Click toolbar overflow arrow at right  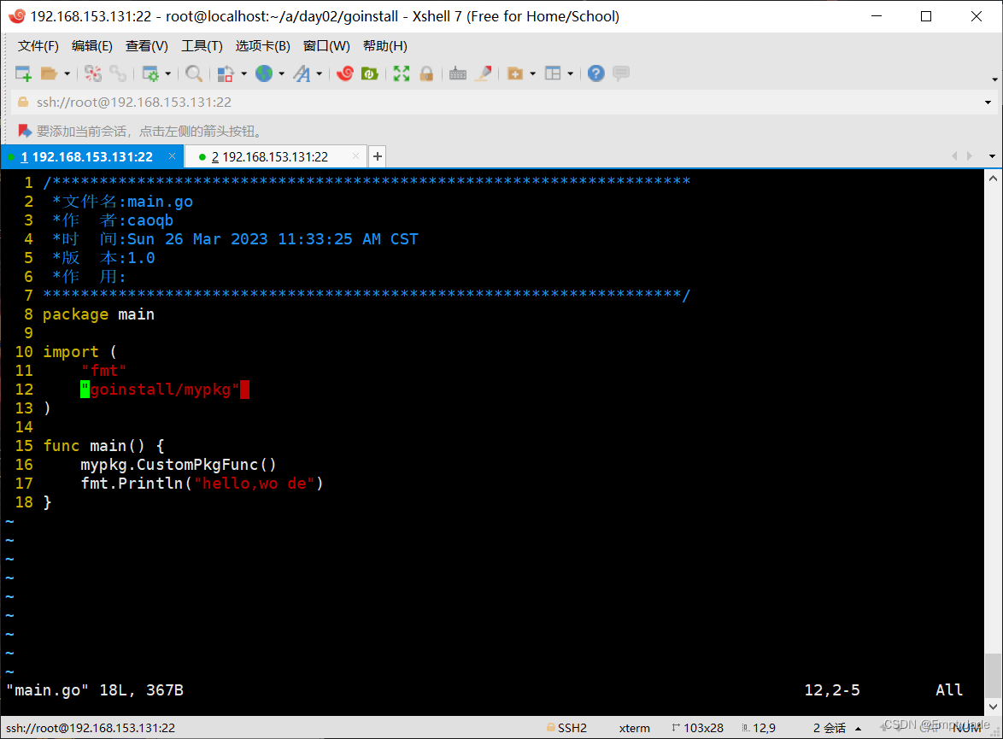pyautogui.click(x=994, y=79)
